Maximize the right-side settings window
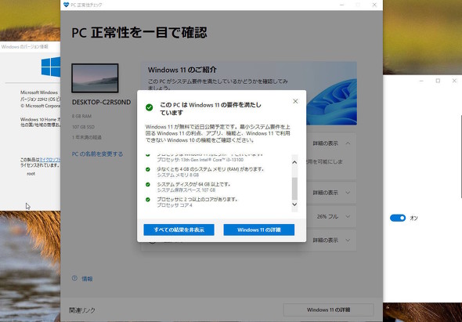This screenshot has width=462, height=322. [438, 81]
